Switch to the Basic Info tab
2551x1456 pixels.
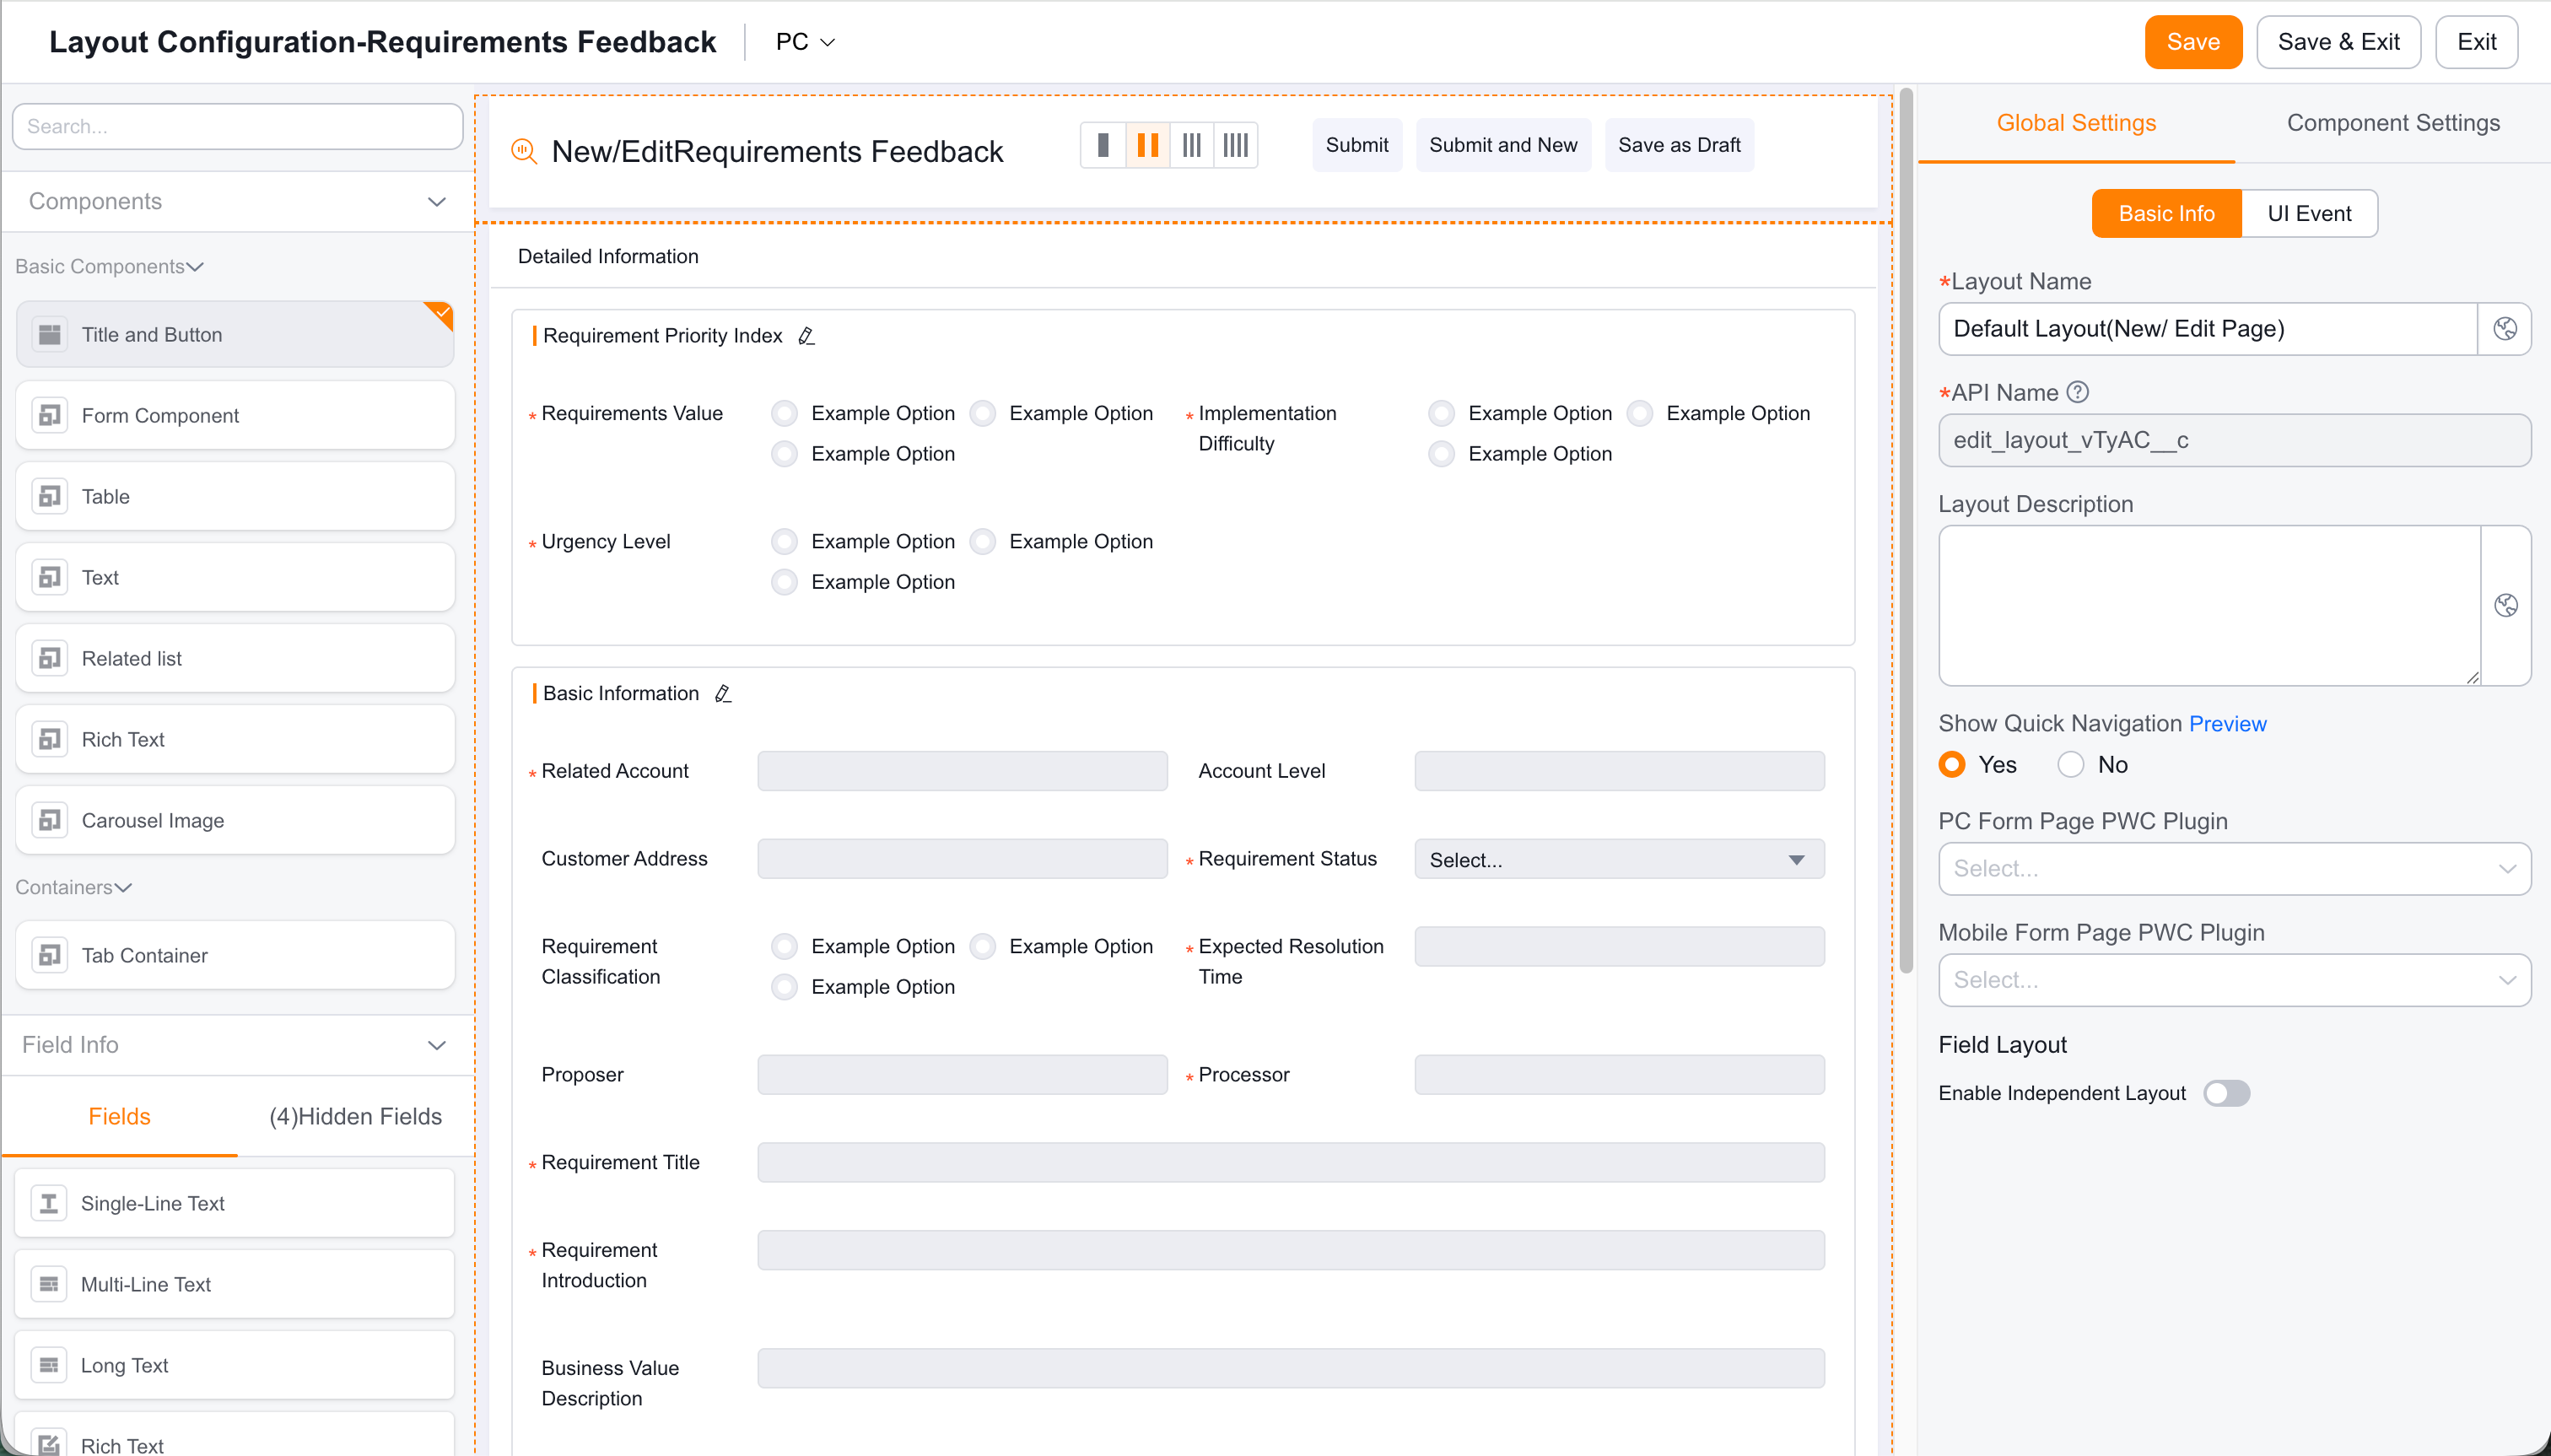pos(2166,214)
